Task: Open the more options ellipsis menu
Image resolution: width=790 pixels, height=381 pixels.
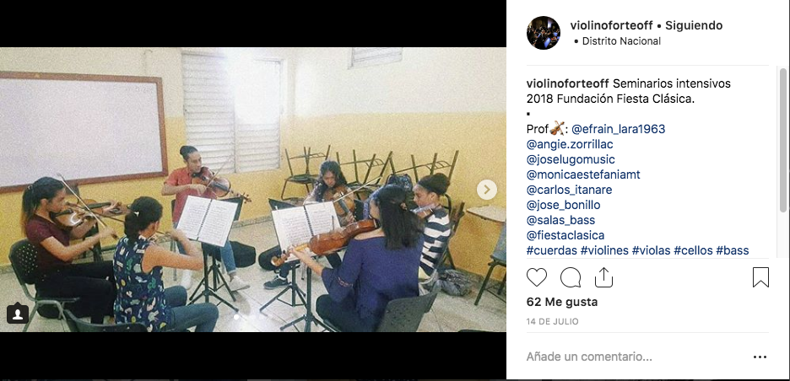Action: tap(760, 357)
